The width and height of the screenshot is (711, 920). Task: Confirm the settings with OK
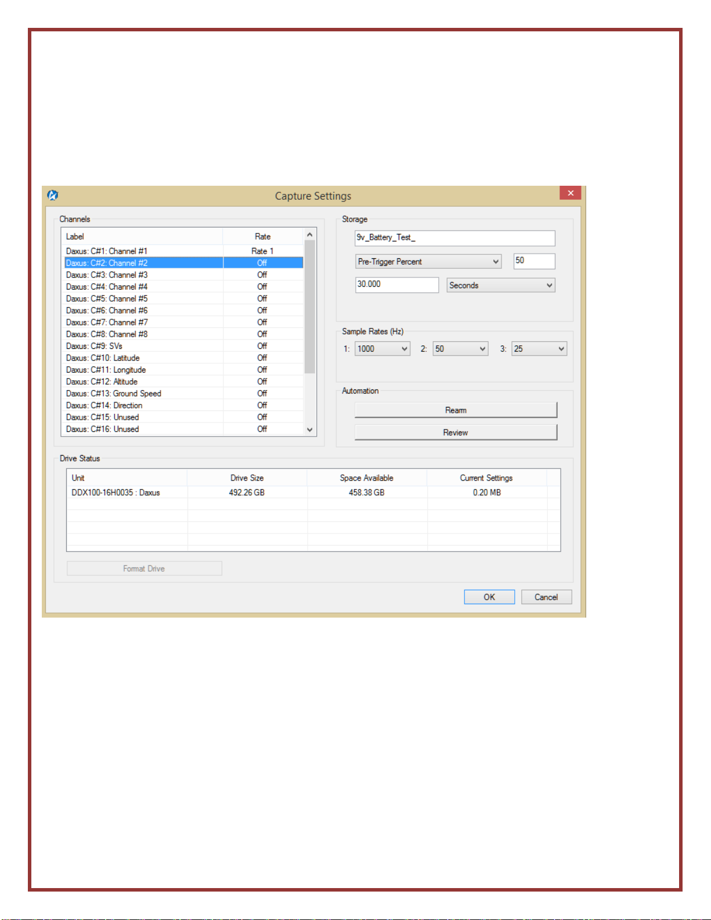tap(489, 597)
